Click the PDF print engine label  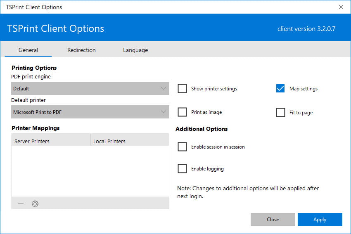coord(31,76)
